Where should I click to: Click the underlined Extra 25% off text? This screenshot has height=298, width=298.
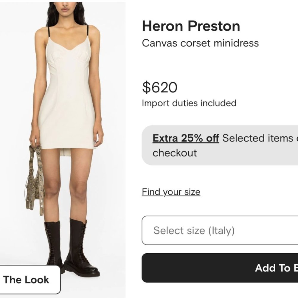pyautogui.click(x=185, y=138)
